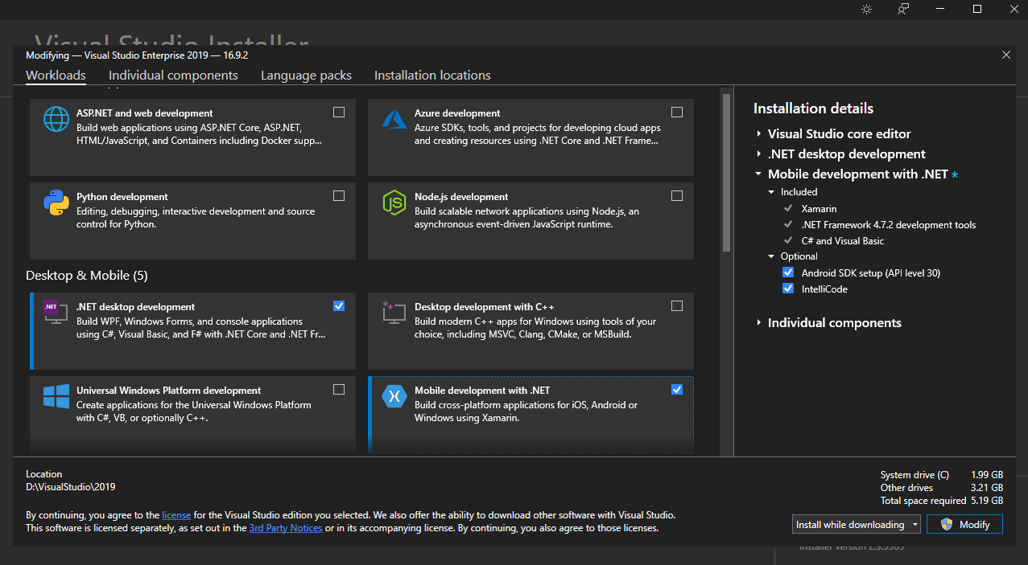
Task: Click the Modify button
Action: [964, 524]
